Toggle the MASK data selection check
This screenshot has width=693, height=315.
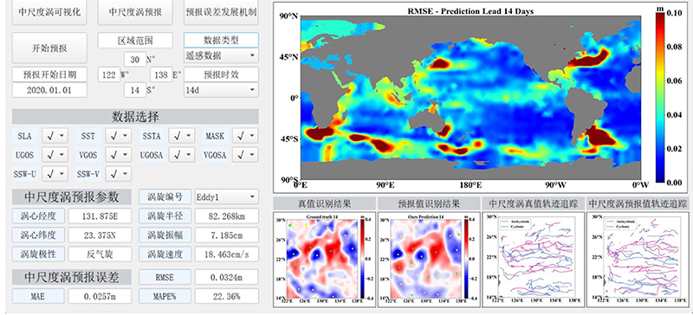pyautogui.click(x=245, y=136)
